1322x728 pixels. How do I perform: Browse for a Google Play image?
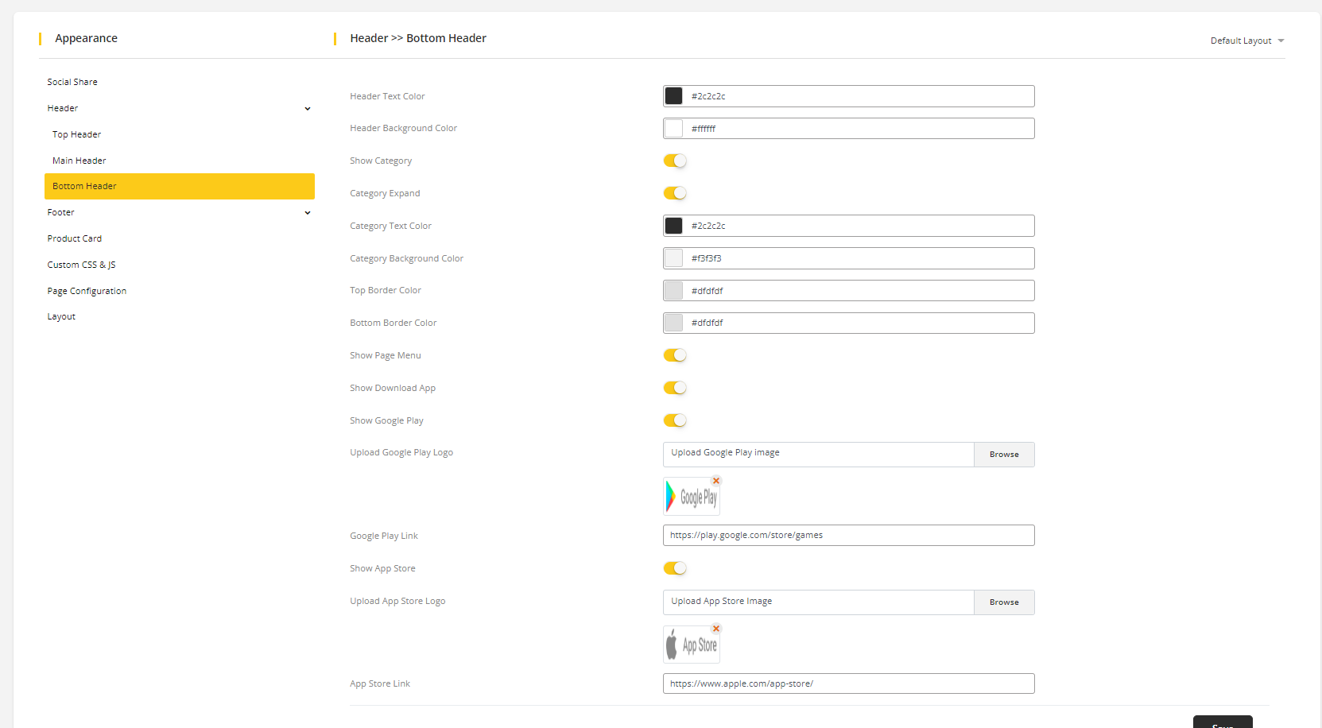tap(1004, 455)
